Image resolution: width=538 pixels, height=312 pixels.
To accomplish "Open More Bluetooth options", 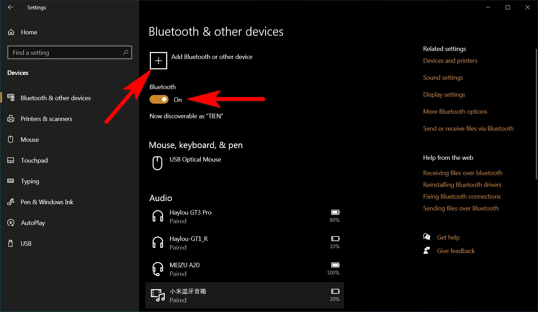I will [x=455, y=111].
